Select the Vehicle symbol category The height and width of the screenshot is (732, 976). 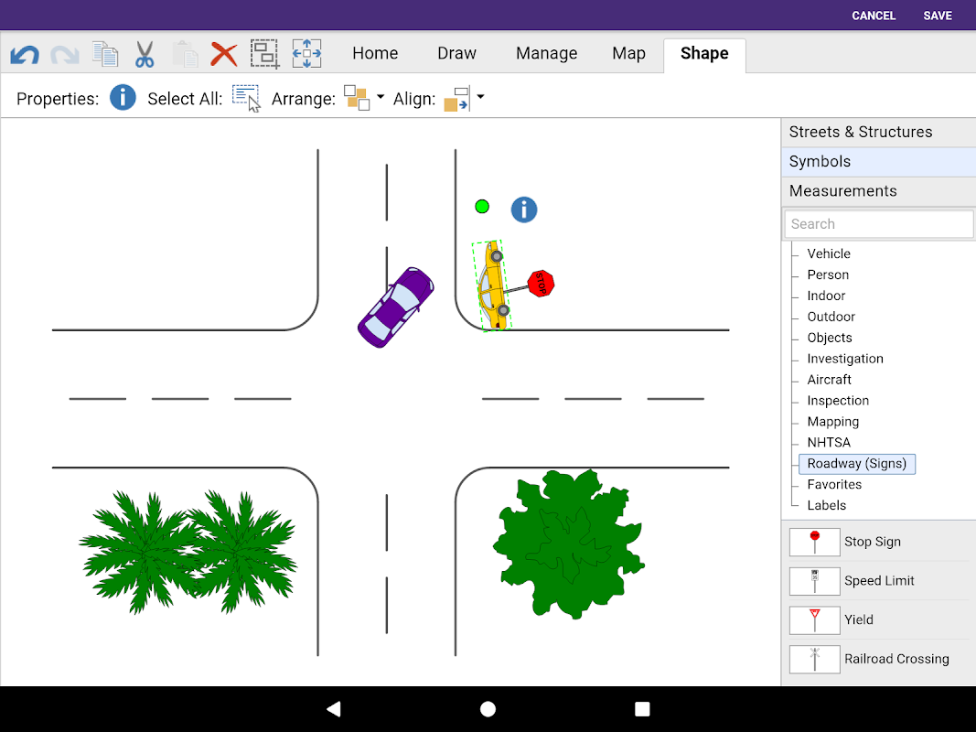[x=828, y=253]
